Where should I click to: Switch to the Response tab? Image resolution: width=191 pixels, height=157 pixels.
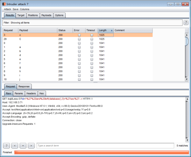coord(24,86)
